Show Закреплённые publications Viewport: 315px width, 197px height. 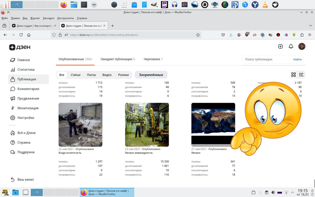click(x=151, y=75)
